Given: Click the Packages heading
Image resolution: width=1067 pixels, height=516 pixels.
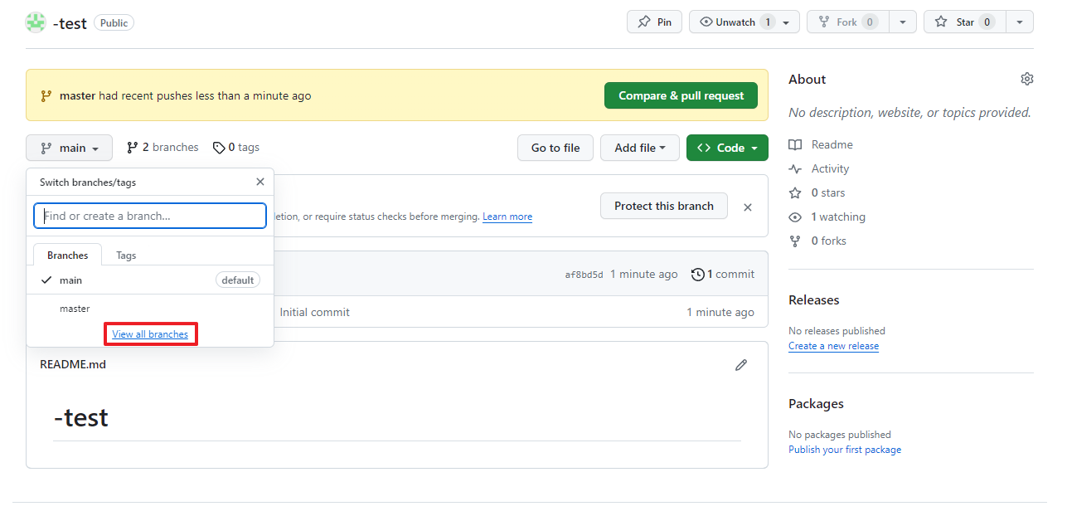Looking at the screenshot, I should tap(816, 403).
